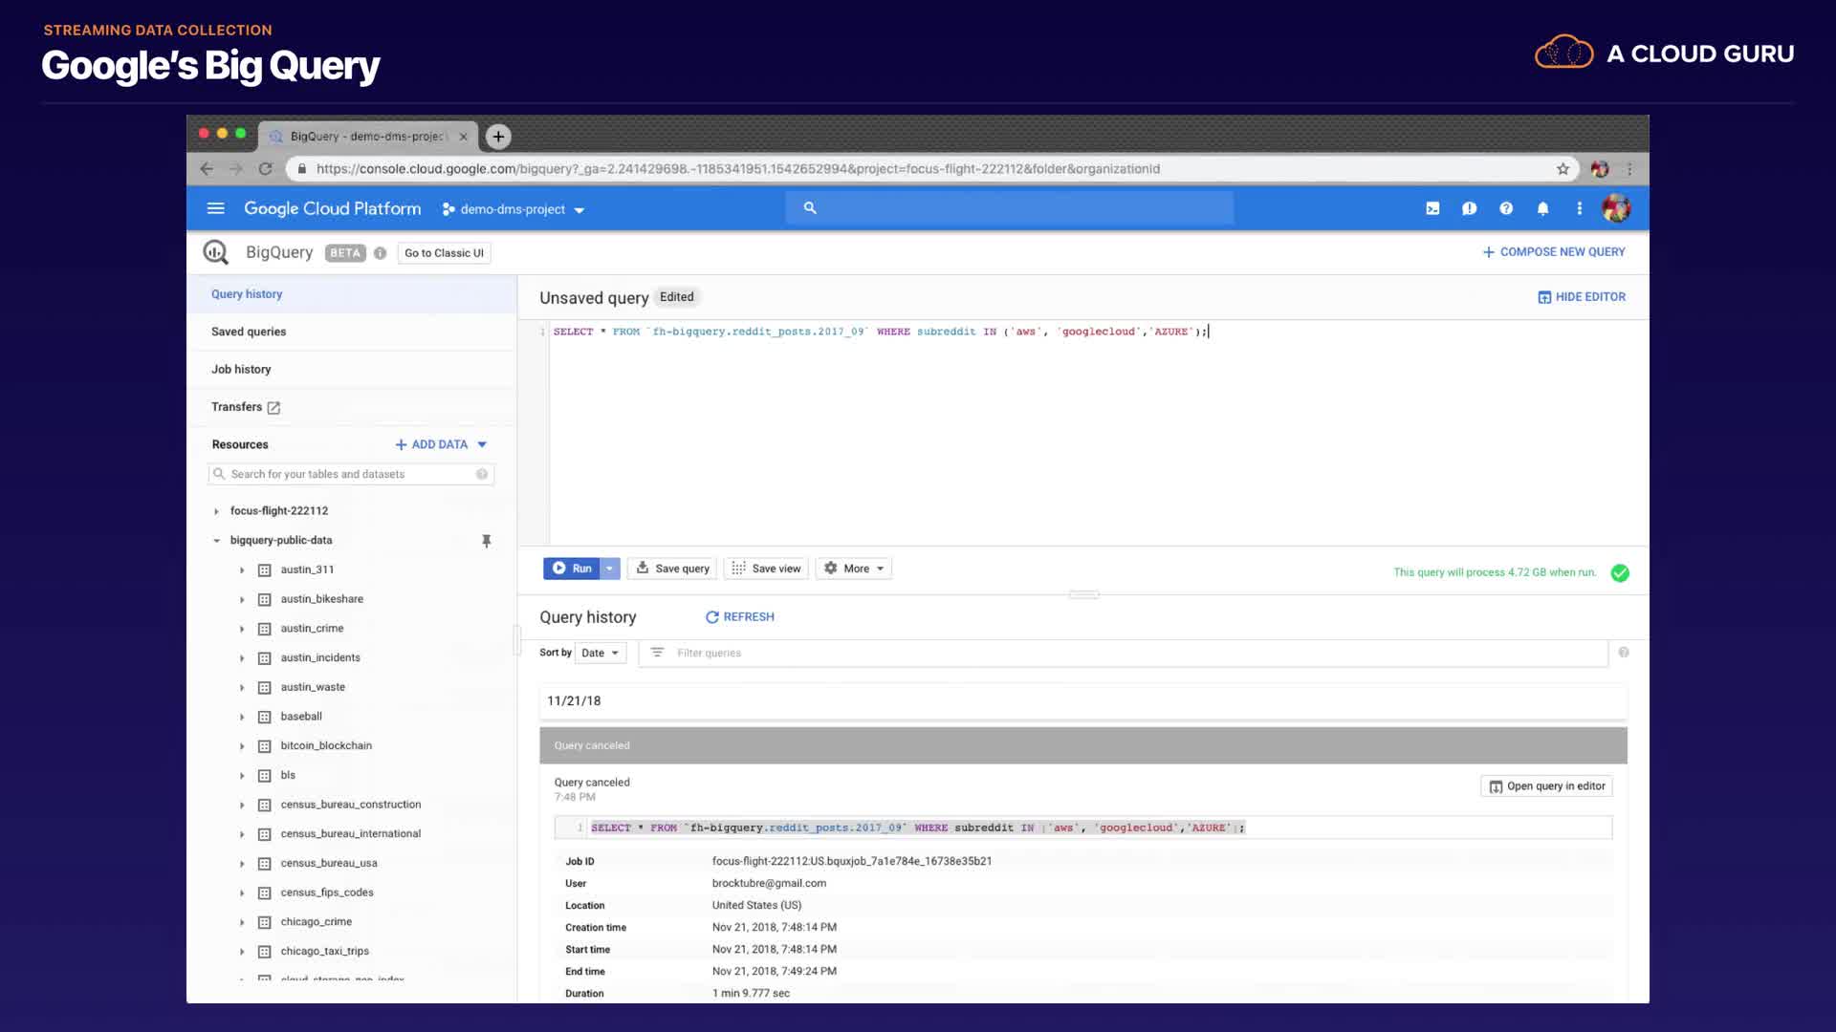
Task: Expand the focus-flight-222112 project
Action: pos(217,511)
